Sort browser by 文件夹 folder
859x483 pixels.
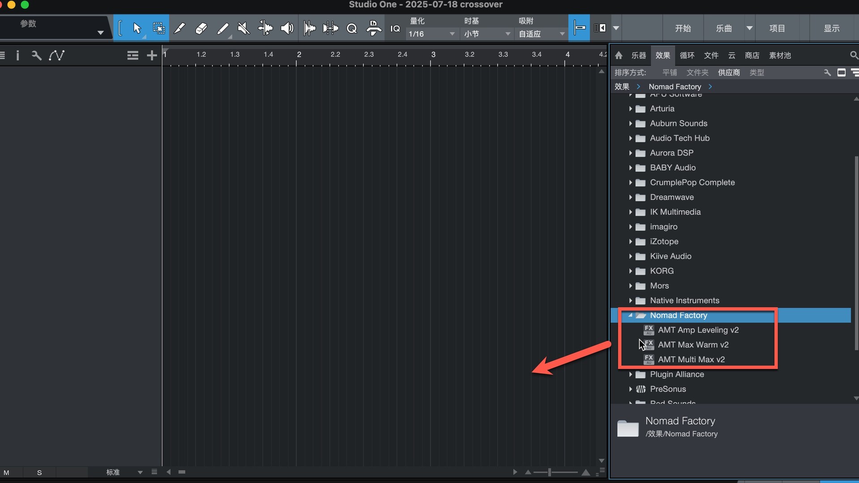[697, 72]
